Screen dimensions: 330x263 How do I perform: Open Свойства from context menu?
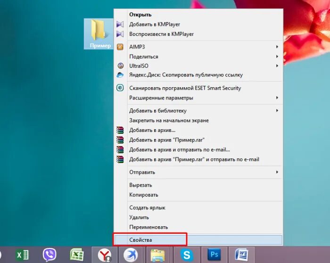point(198,240)
